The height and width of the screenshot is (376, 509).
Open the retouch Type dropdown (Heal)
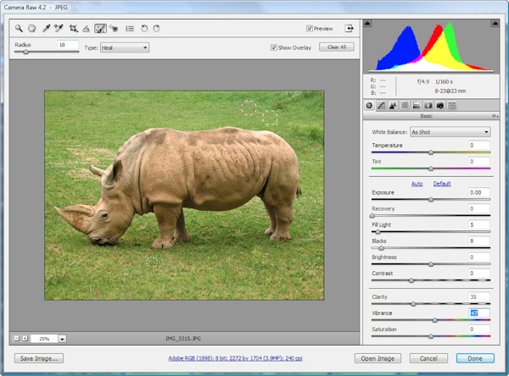[125, 47]
